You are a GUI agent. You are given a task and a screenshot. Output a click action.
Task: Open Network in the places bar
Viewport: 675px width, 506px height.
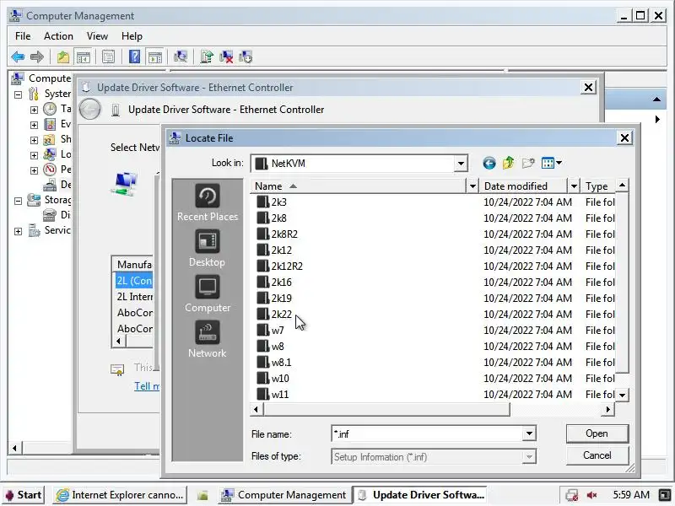[207, 339]
